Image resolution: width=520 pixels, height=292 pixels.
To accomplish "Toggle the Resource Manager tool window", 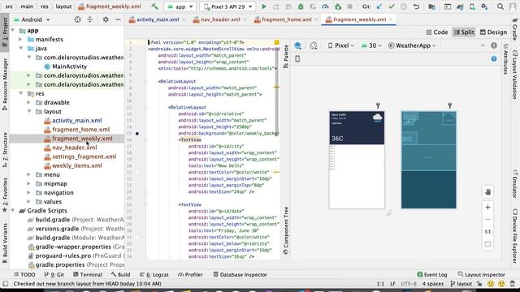I will click(5, 84).
